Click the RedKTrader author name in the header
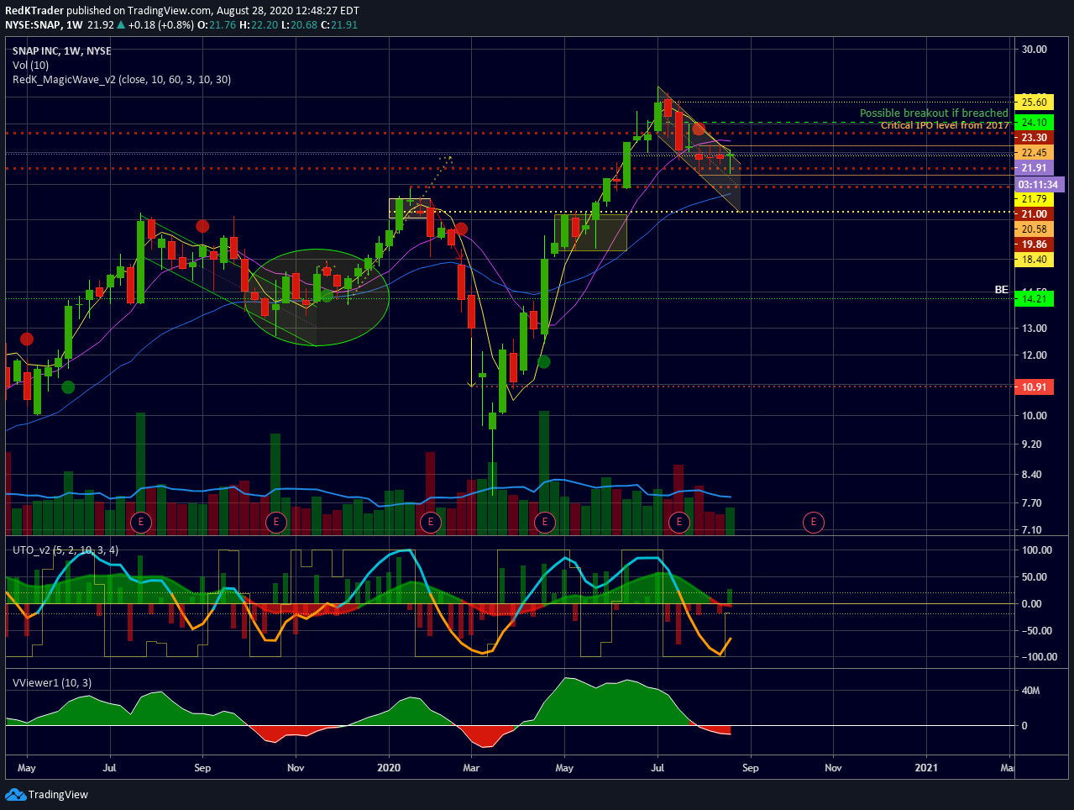1074x810 pixels. pos(34,11)
